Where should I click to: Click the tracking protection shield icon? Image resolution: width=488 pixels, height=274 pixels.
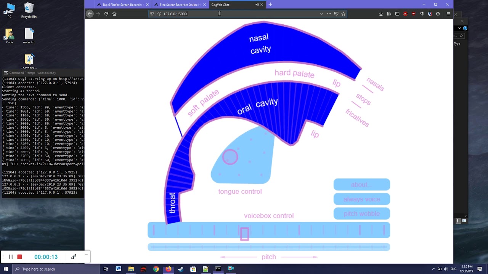[x=152, y=14]
